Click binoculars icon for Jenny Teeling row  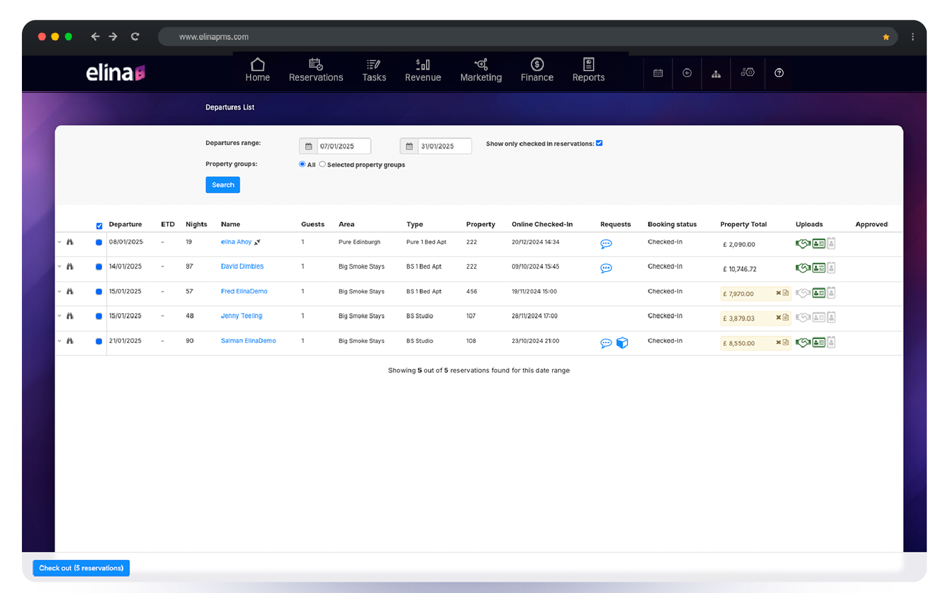70,316
